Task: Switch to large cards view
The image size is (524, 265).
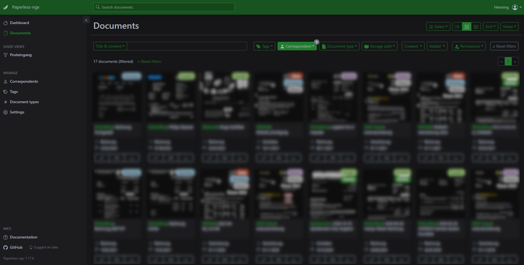Action: coord(476,27)
